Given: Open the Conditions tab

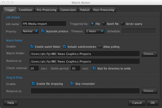Looking at the screenshot, I should click(26, 10).
